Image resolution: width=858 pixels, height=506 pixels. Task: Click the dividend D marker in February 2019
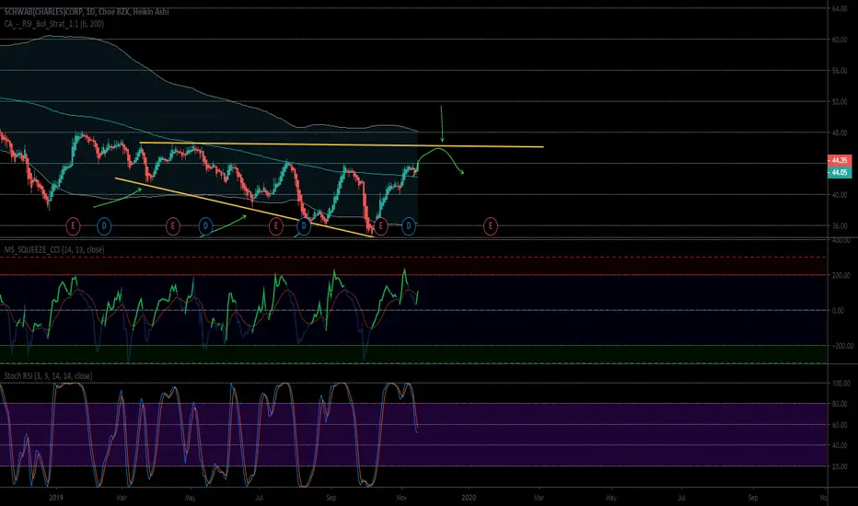point(104,225)
